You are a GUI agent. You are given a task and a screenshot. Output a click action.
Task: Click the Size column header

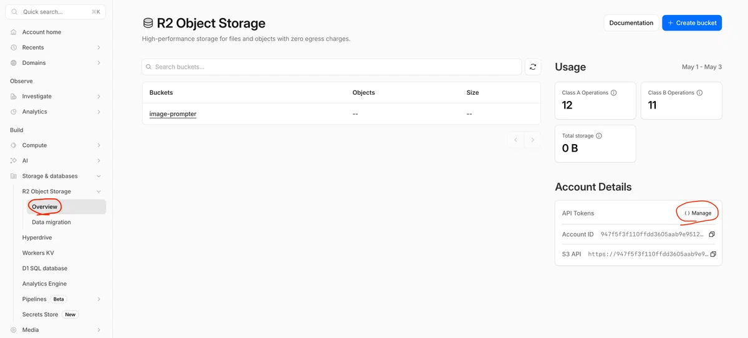pos(472,92)
